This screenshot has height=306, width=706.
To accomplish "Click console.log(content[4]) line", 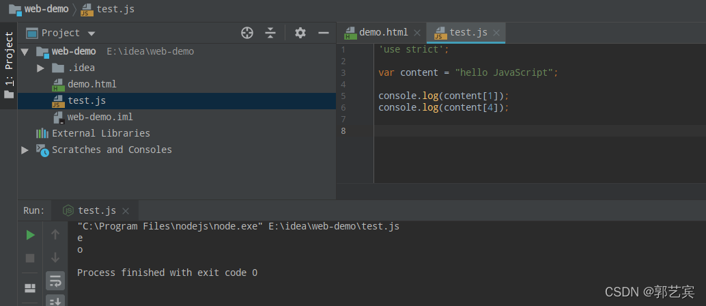I will click(x=444, y=108).
